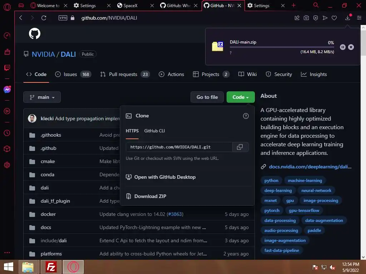
Task: Open the Projects repository tab
Action: point(211,74)
